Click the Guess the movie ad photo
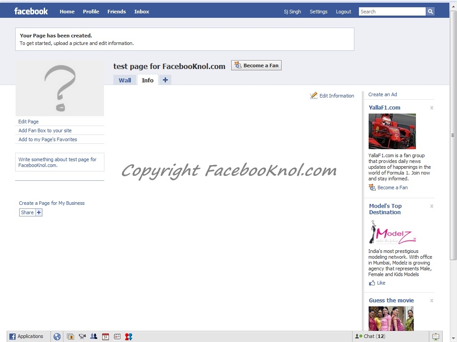Viewport: 457px width, 342px height. [x=391, y=318]
